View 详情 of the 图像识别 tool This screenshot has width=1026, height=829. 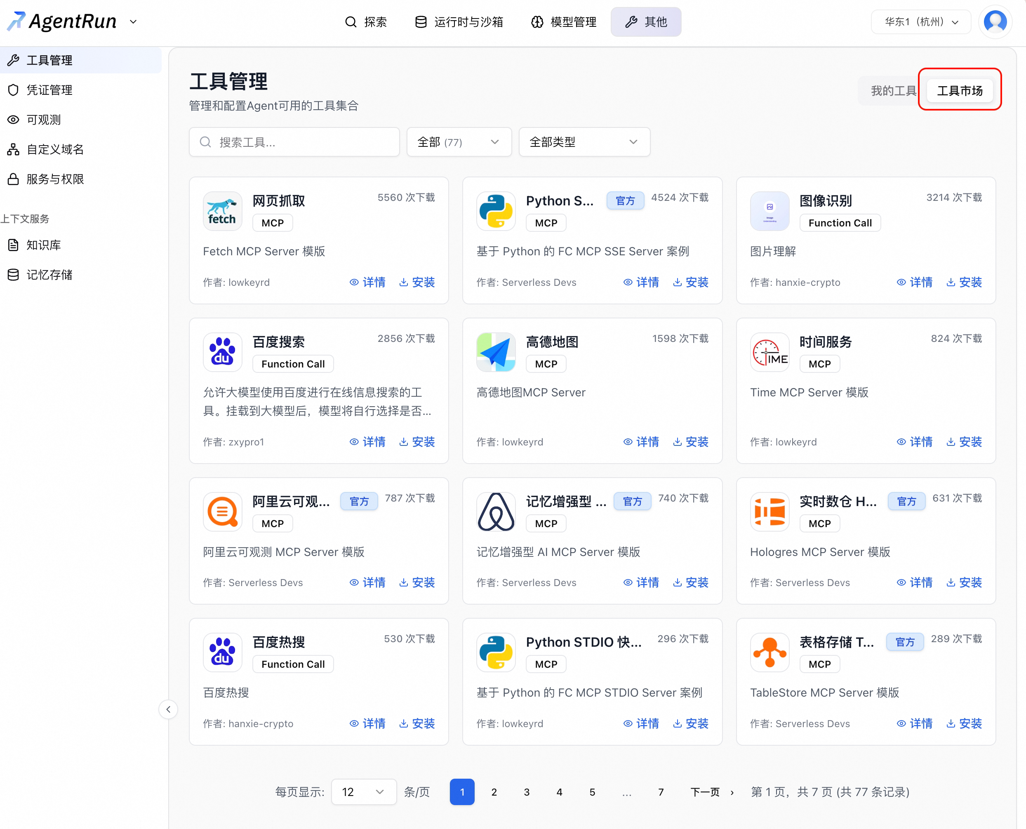914,282
